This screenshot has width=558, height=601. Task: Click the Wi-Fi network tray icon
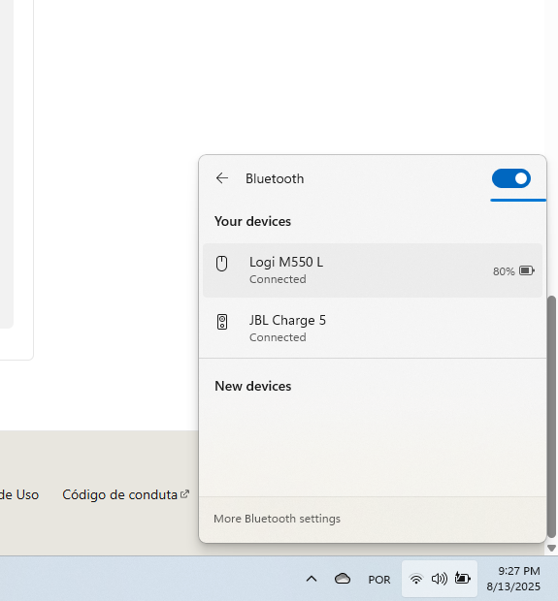416,579
